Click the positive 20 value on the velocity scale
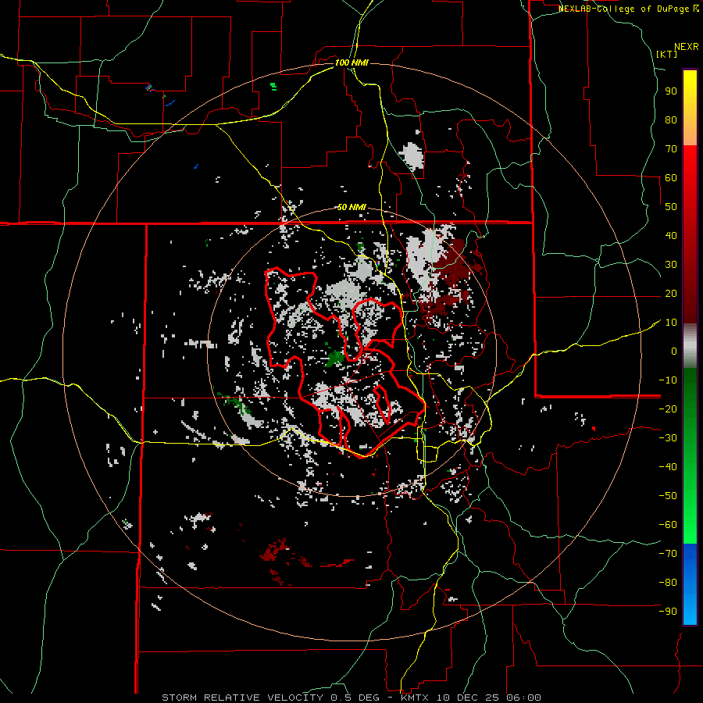 (671, 293)
